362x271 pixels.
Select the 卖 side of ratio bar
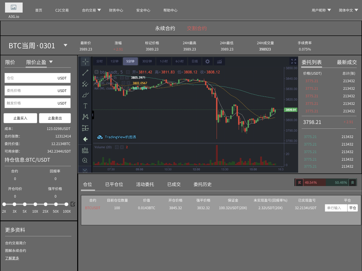[352, 183]
